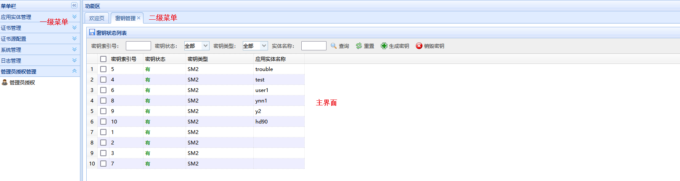Click the 实体名称 text input field

tap(313, 46)
